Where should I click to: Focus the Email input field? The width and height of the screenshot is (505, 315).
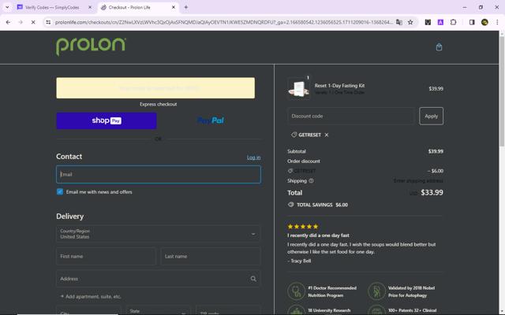[158, 175]
